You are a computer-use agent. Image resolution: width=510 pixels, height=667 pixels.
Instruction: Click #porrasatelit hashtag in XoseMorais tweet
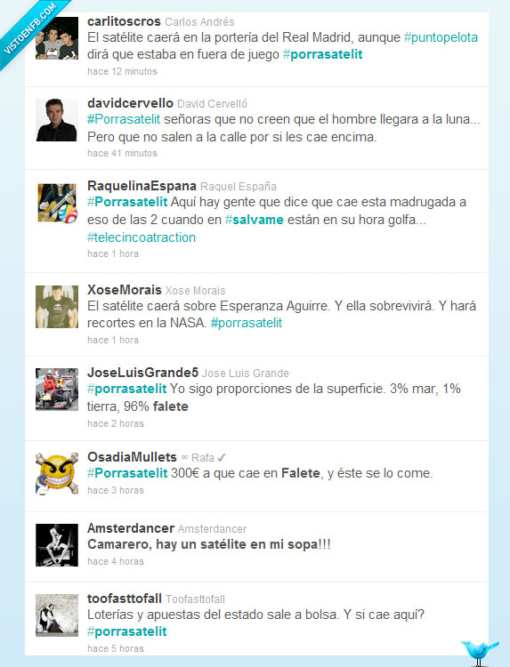pos(247,323)
